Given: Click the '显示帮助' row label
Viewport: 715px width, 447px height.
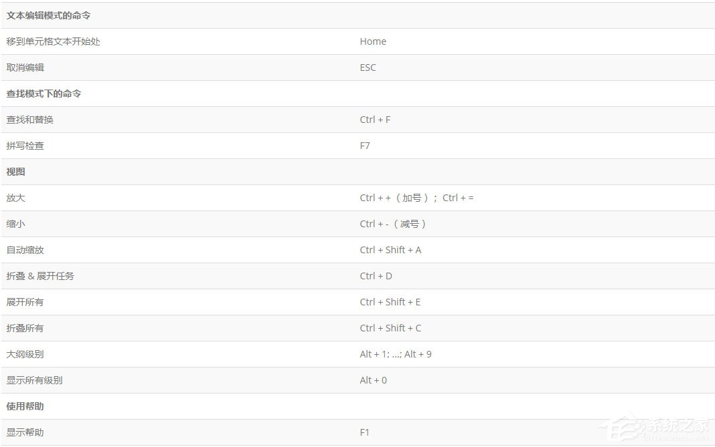Looking at the screenshot, I should (25, 432).
